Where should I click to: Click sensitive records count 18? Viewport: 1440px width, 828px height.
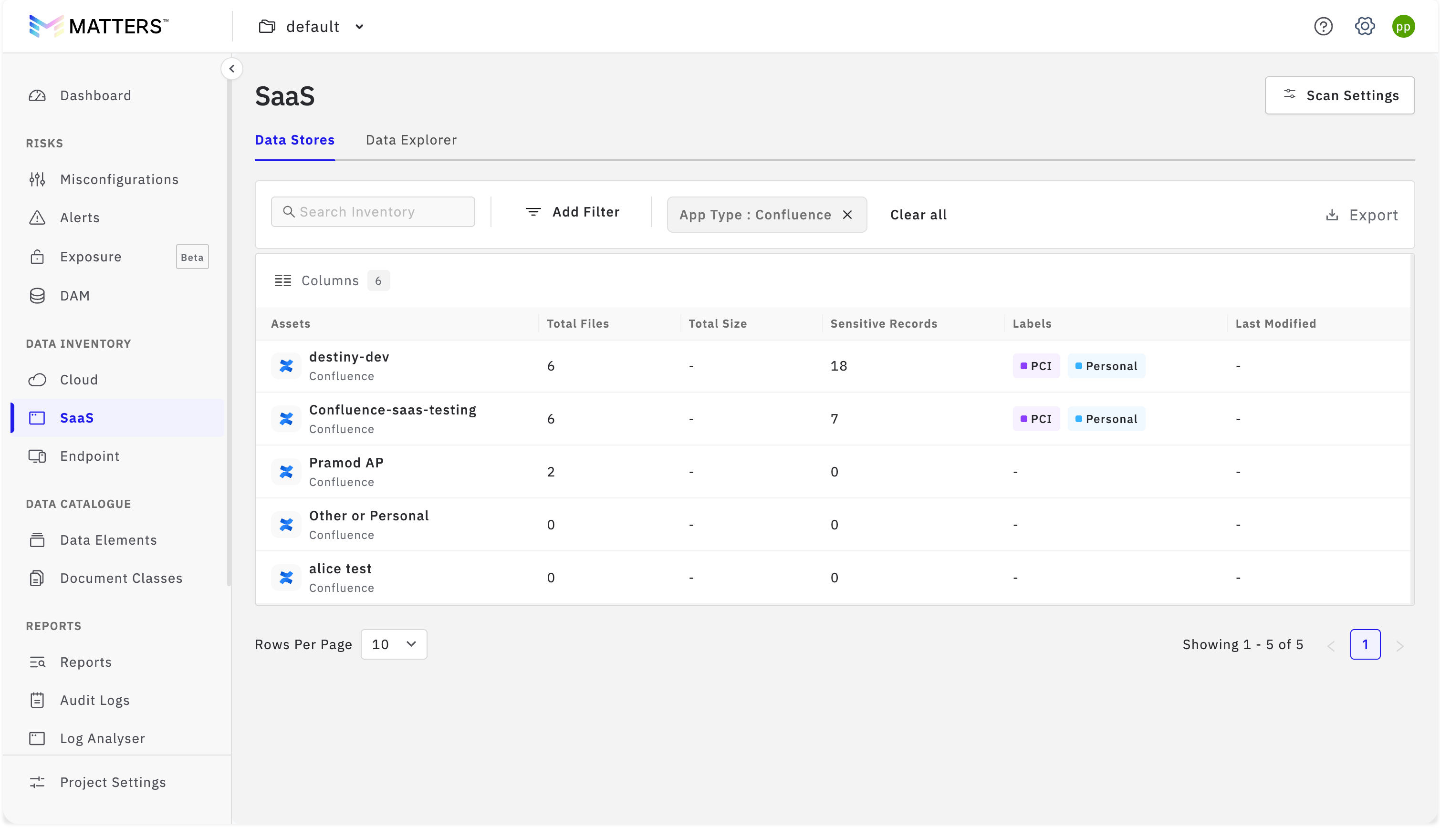click(838, 366)
